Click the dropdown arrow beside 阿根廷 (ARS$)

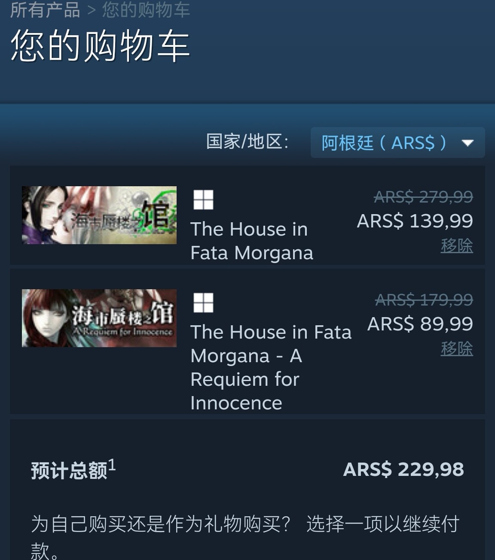coord(467,143)
